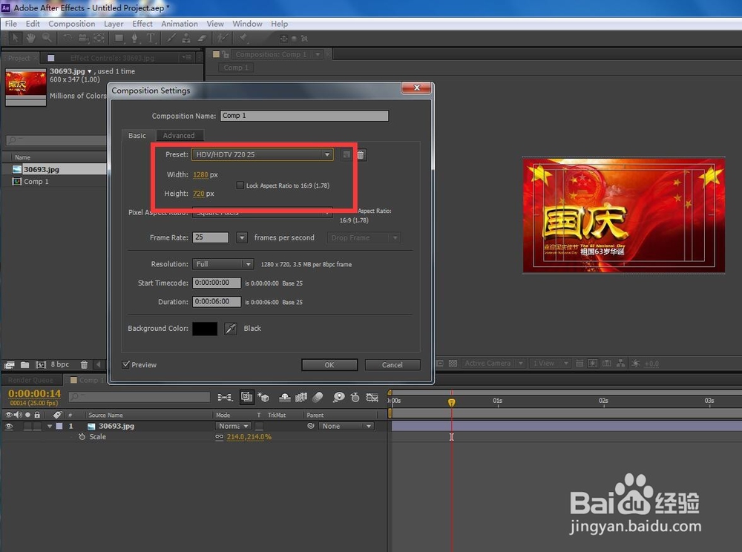Click the 8 bpc color depth button
The image size is (742, 552).
pos(60,364)
